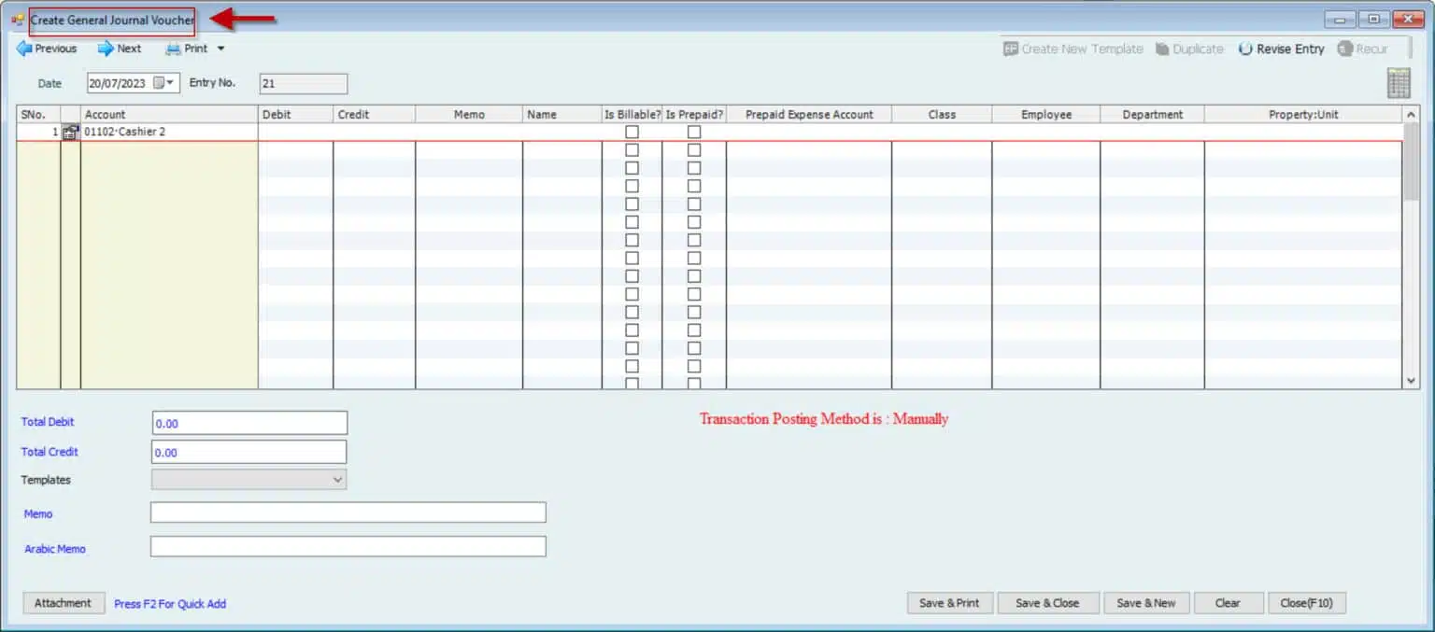
Task: Expand the Templates combo box
Action: point(337,480)
